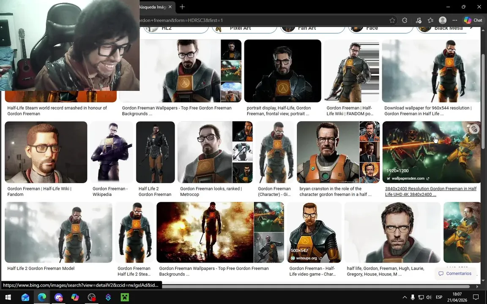
Task: Open the favorites list icon
Action: [x=430, y=20]
